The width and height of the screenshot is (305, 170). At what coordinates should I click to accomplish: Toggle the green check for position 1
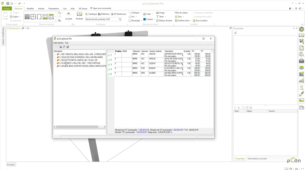click(109, 55)
